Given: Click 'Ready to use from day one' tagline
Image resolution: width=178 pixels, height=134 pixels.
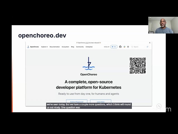Looking at the screenshot, I should point(88,94).
